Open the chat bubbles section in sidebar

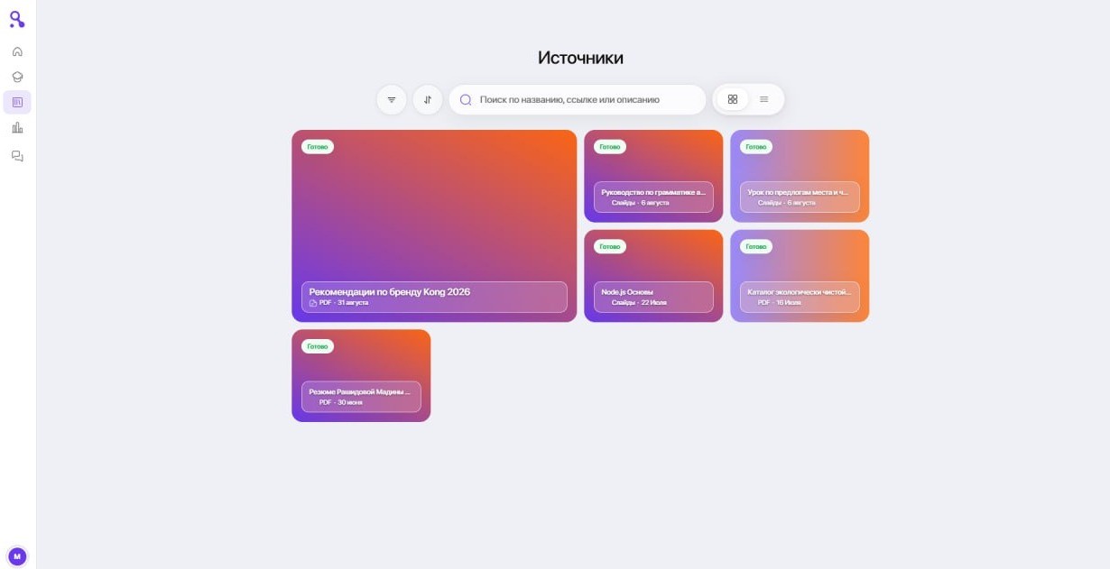click(17, 156)
